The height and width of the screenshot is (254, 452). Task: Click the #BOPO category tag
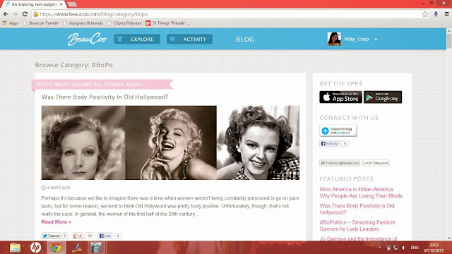coord(44,85)
